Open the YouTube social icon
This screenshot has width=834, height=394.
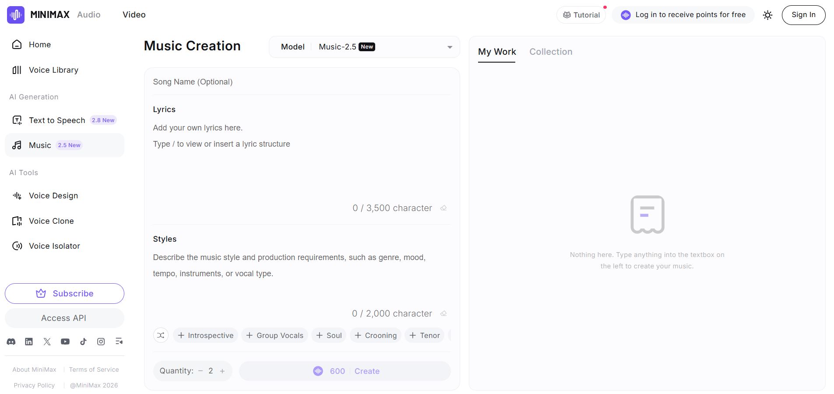(x=65, y=341)
